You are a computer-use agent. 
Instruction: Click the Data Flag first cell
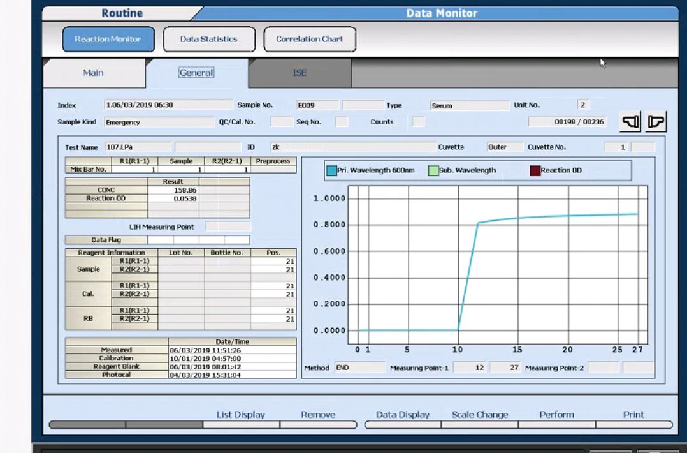(161, 240)
